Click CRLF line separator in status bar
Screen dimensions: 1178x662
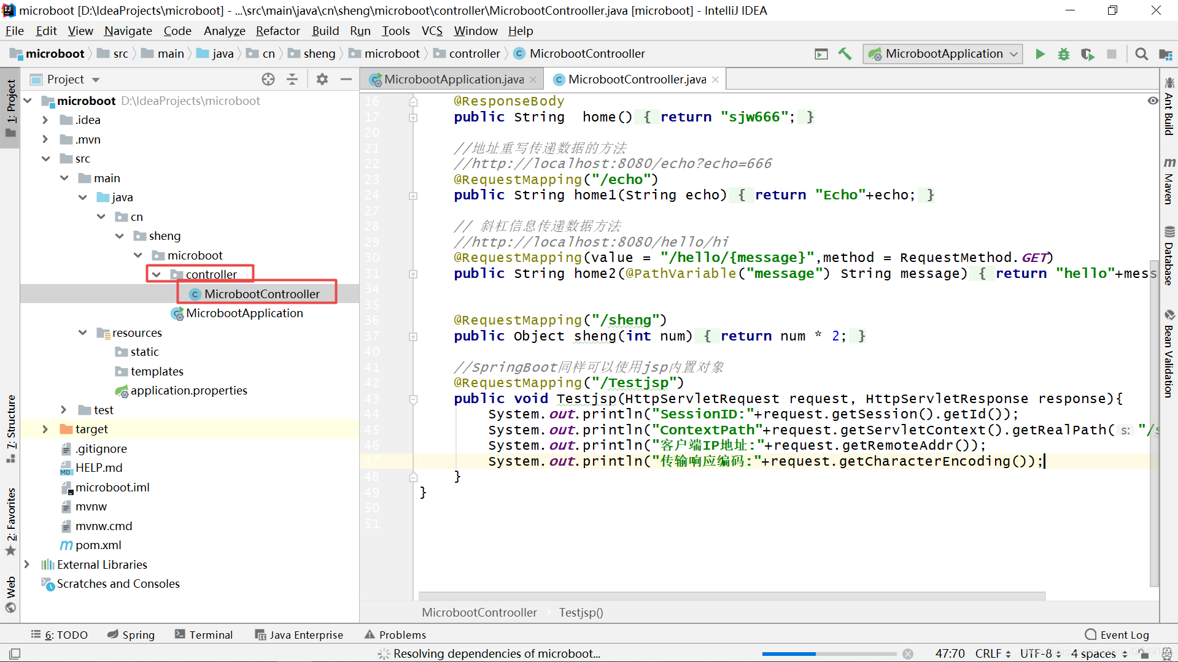[992, 654]
